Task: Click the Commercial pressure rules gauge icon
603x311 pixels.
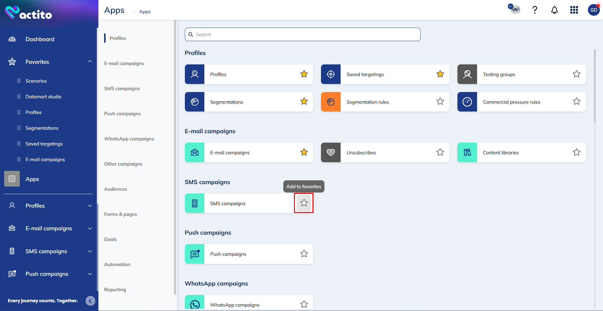Action: [467, 102]
